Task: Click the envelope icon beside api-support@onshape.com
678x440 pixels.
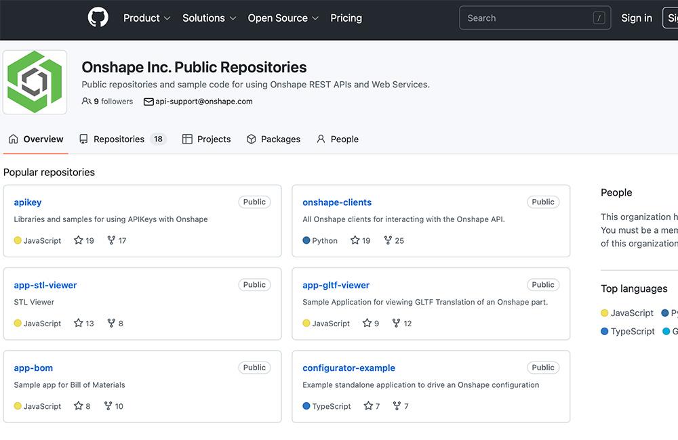Action: [x=148, y=102]
